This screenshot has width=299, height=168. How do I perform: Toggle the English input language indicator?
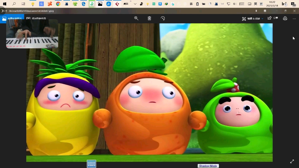[x=255, y=4]
